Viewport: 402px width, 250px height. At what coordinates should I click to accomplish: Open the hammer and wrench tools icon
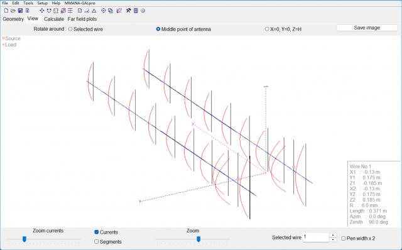(x=128, y=11)
